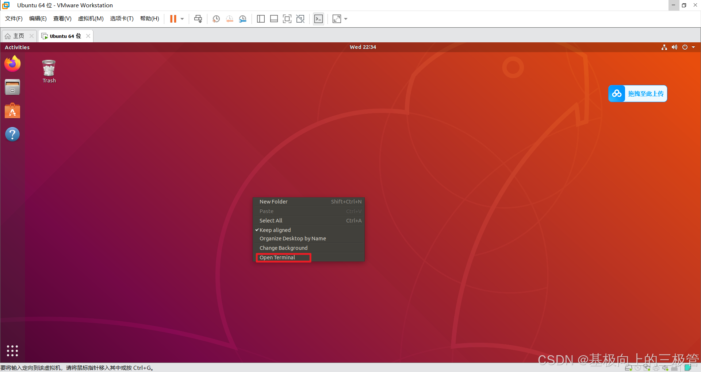701x372 pixels.
Task: Open the snapshot manager icon
Action: (x=243, y=19)
